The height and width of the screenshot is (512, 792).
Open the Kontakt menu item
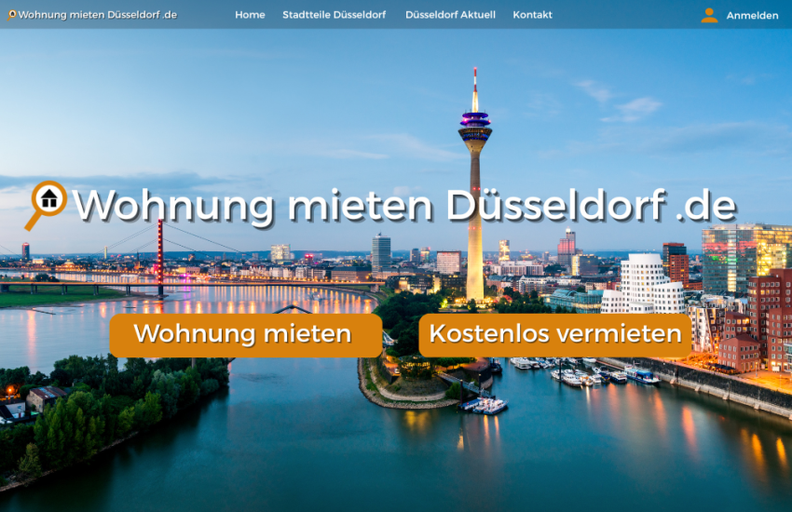click(532, 15)
